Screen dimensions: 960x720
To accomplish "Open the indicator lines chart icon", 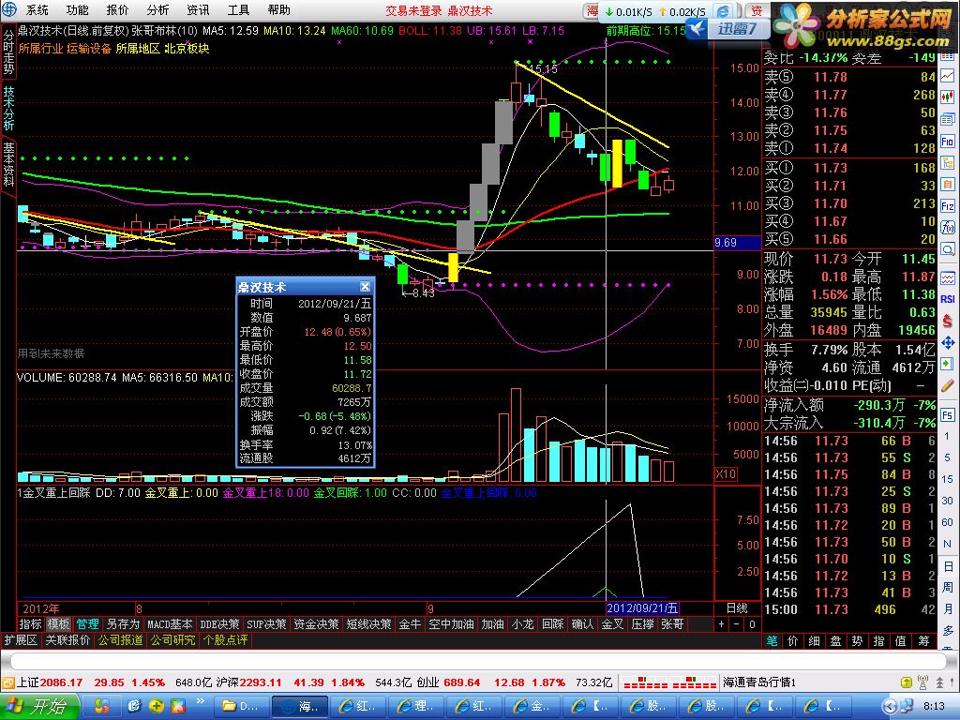I will 947,277.
